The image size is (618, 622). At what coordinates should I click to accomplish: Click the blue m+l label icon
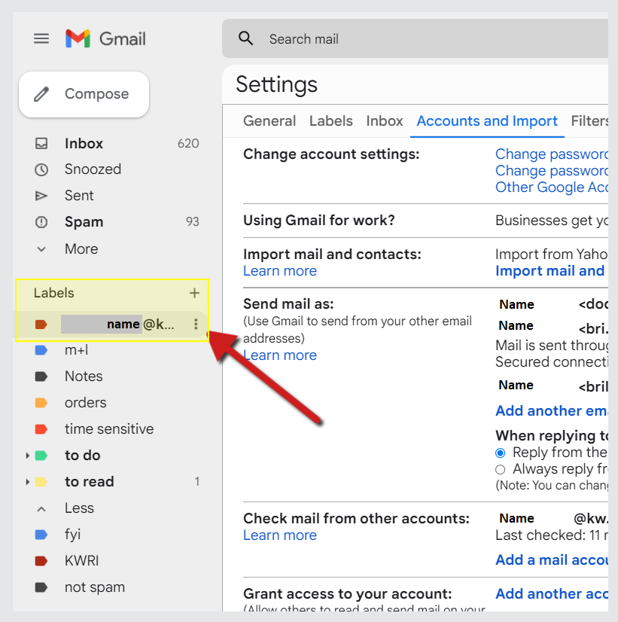tap(41, 350)
